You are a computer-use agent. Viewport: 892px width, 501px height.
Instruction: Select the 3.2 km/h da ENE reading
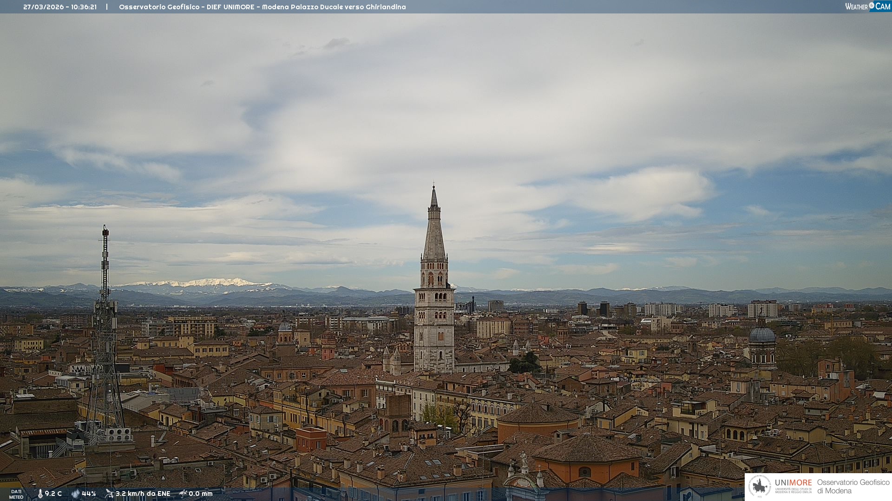coord(143,494)
